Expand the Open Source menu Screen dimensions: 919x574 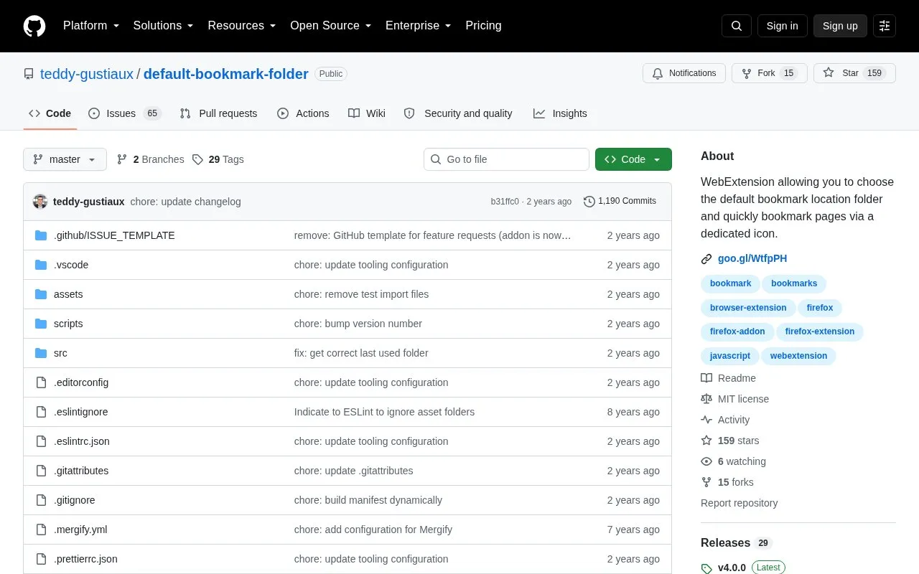[x=331, y=26]
